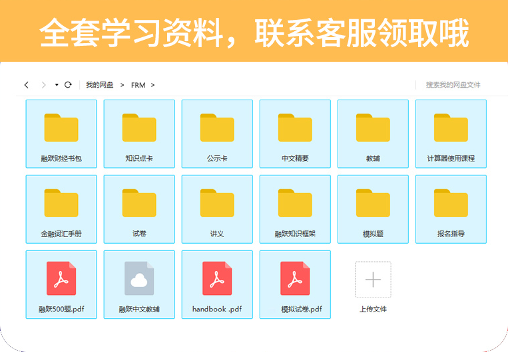Click the 搜索我的网盘文件 search field

click(453, 85)
